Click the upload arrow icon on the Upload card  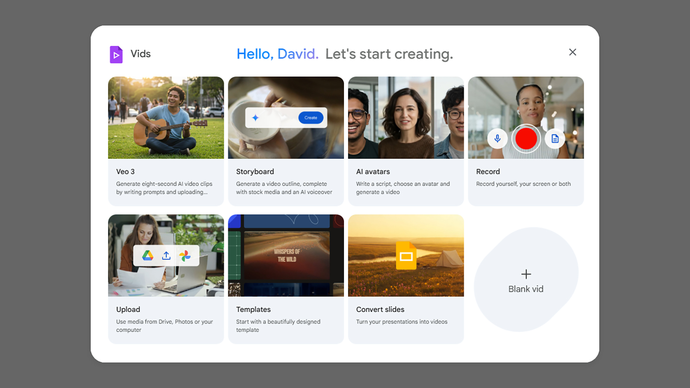coord(166,256)
